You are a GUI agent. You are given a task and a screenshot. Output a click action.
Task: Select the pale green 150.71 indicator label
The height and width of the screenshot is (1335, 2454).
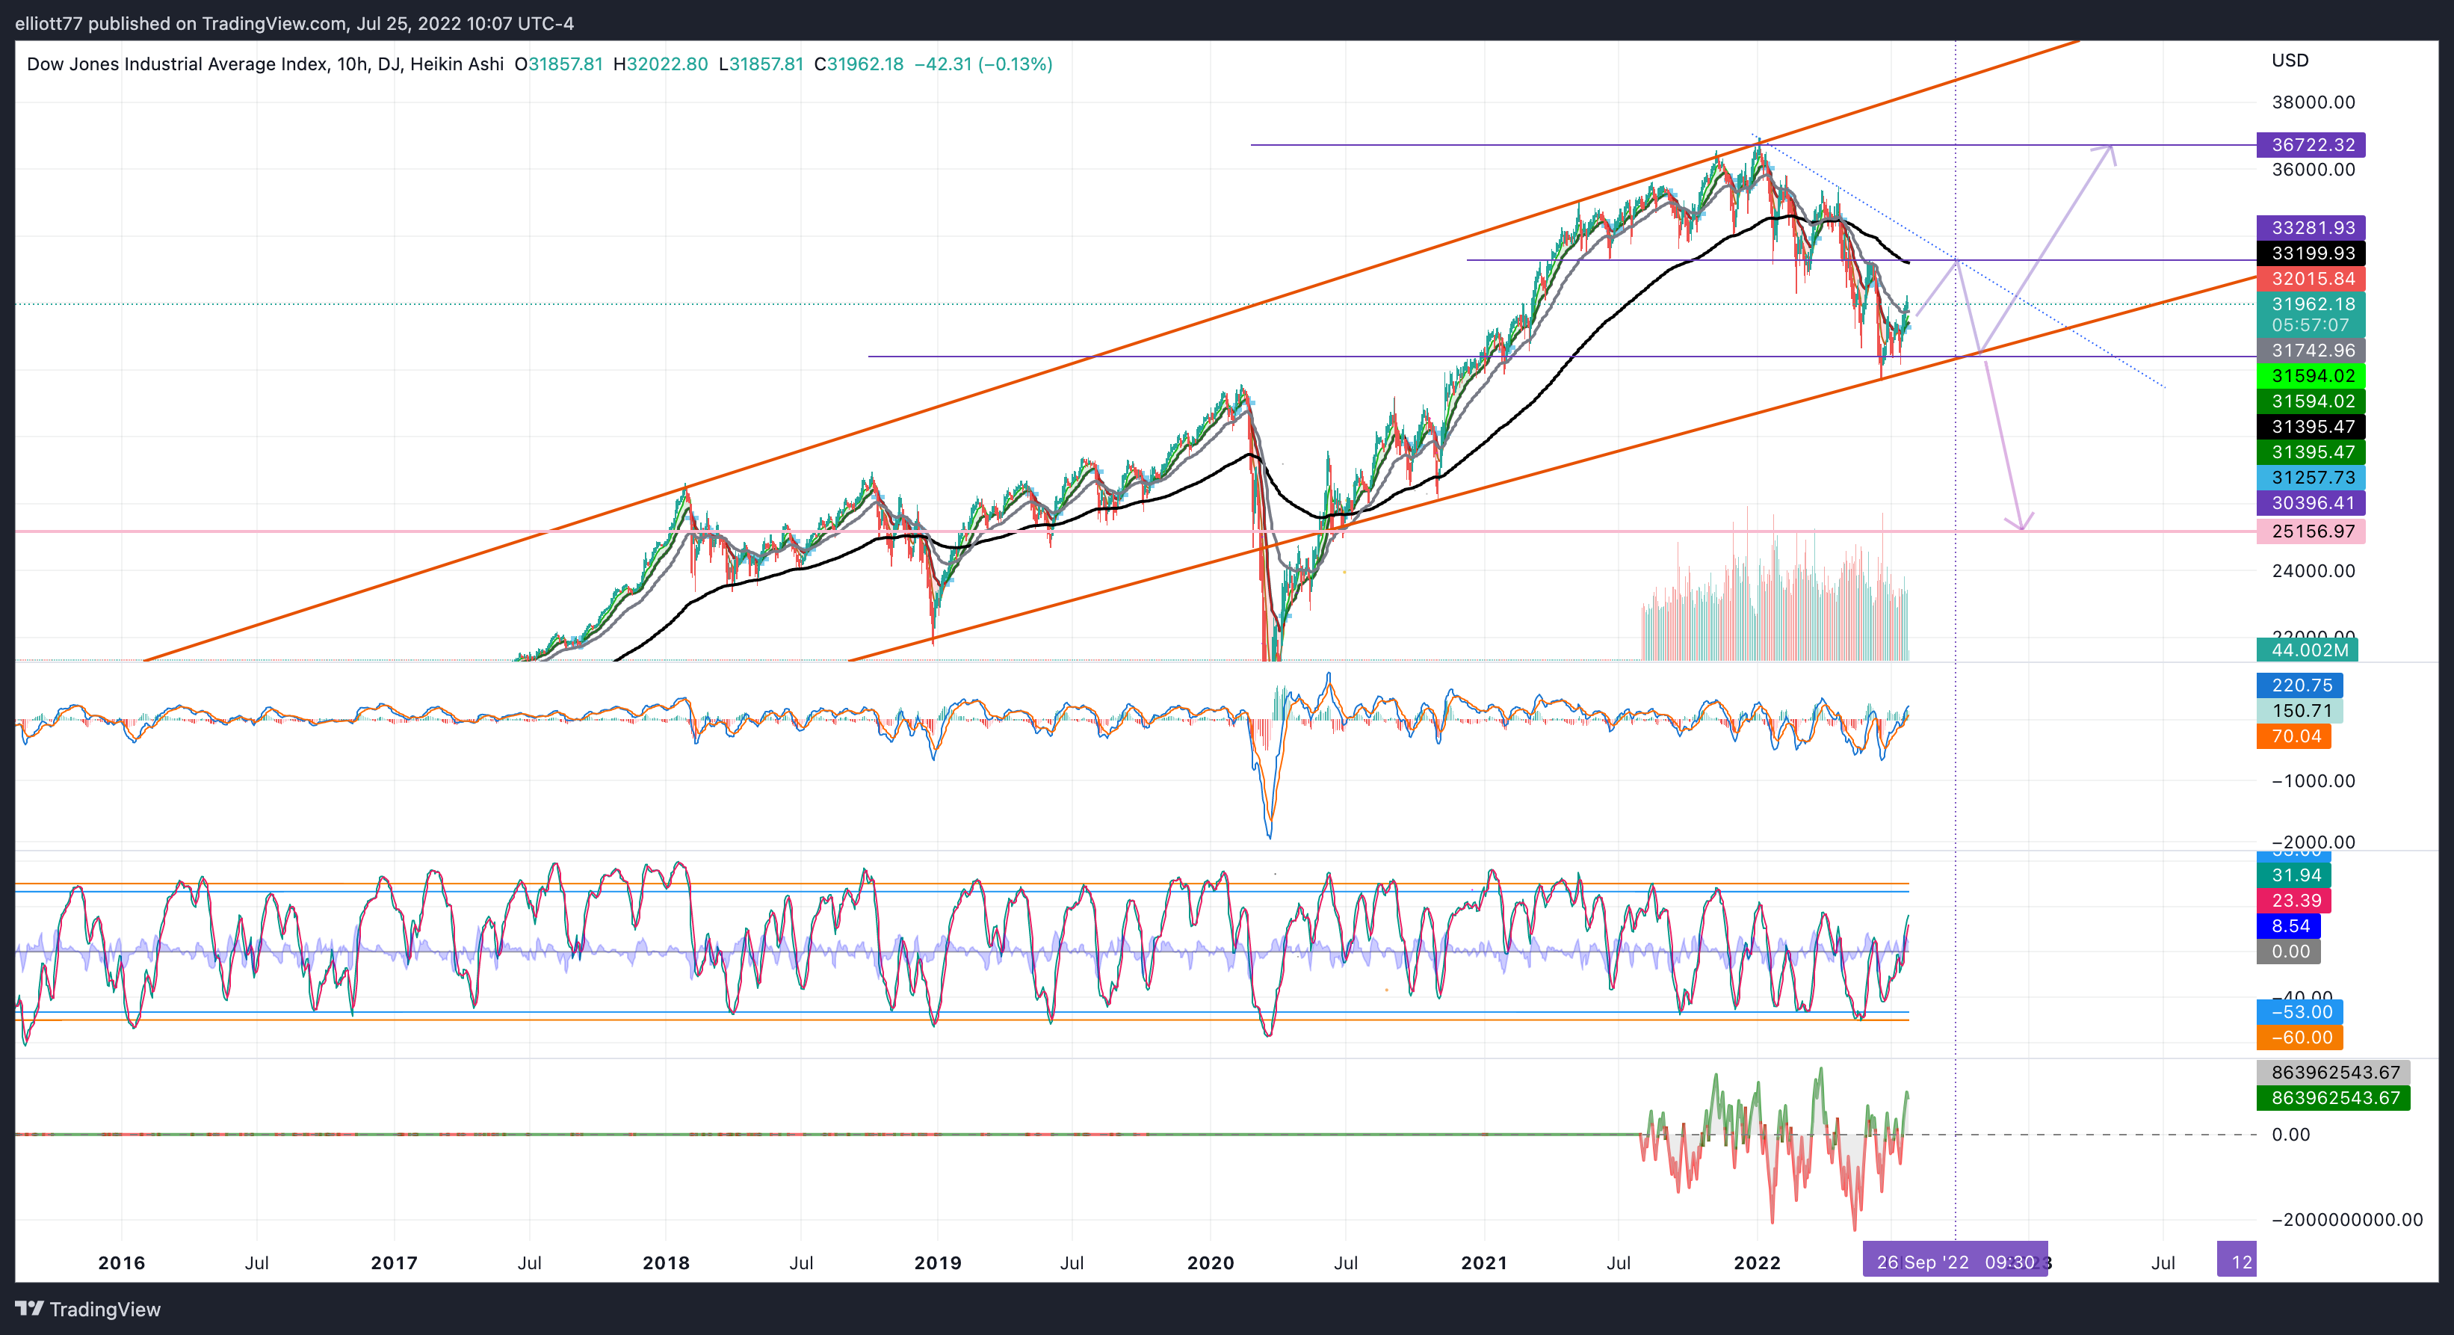[x=2299, y=711]
